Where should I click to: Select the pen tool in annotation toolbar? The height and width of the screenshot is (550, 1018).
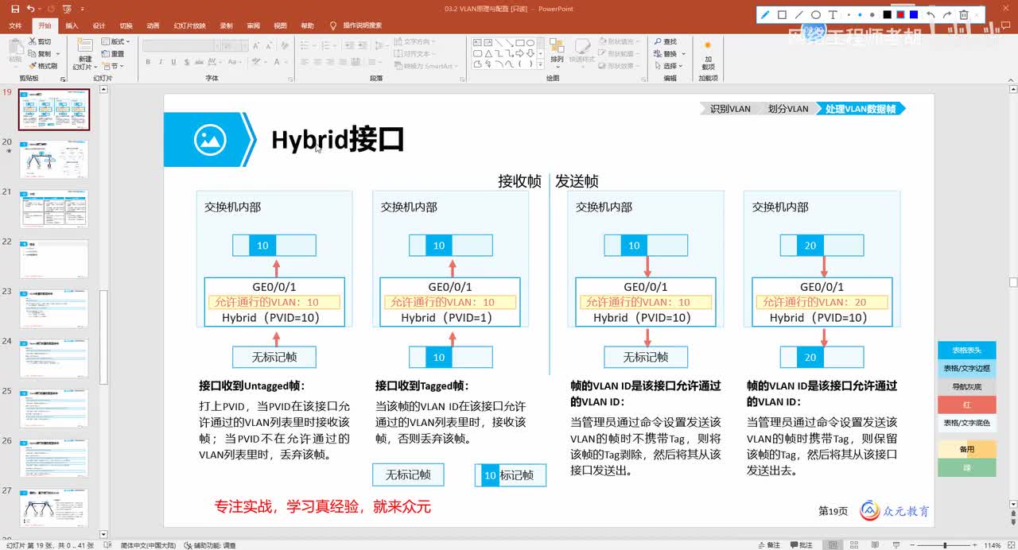coord(765,14)
